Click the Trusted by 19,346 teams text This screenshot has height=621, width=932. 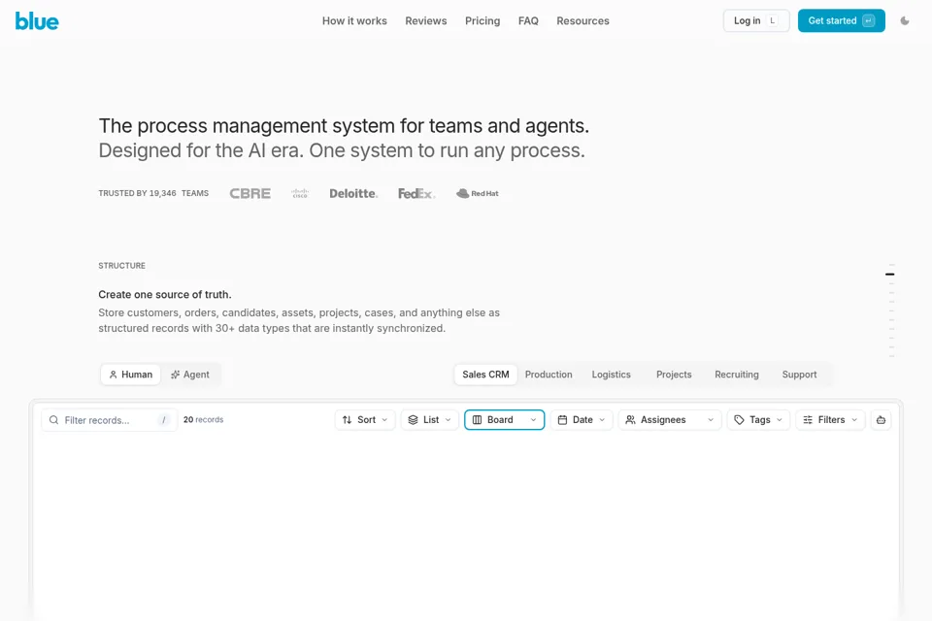(x=153, y=194)
